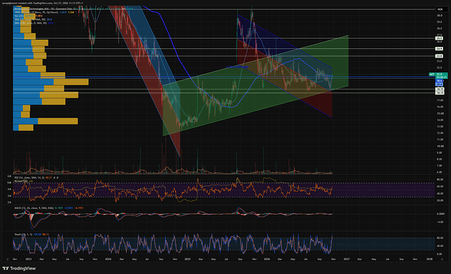Click the TradingView logo at bottom left
This screenshot has width=451, height=274.
click(x=19, y=268)
